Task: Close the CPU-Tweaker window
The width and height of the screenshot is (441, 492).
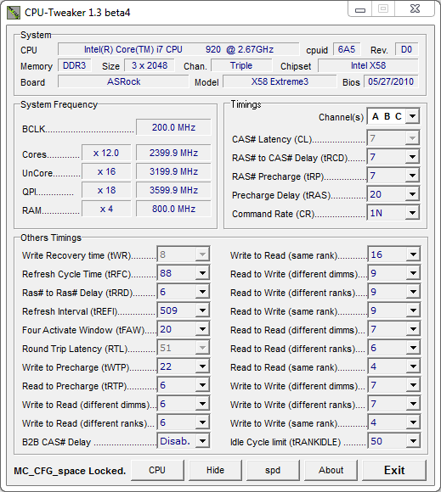Action: tap(415, 8)
